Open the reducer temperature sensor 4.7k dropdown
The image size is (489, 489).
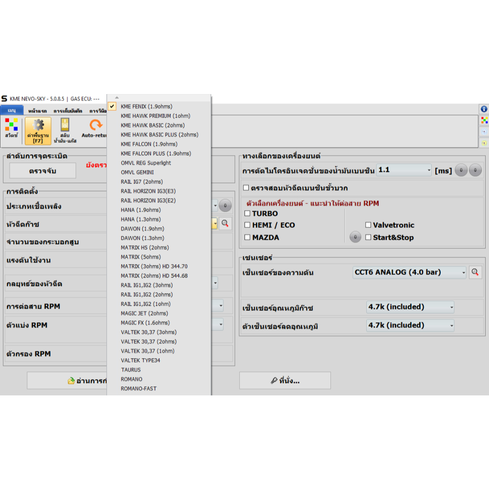pos(410,325)
